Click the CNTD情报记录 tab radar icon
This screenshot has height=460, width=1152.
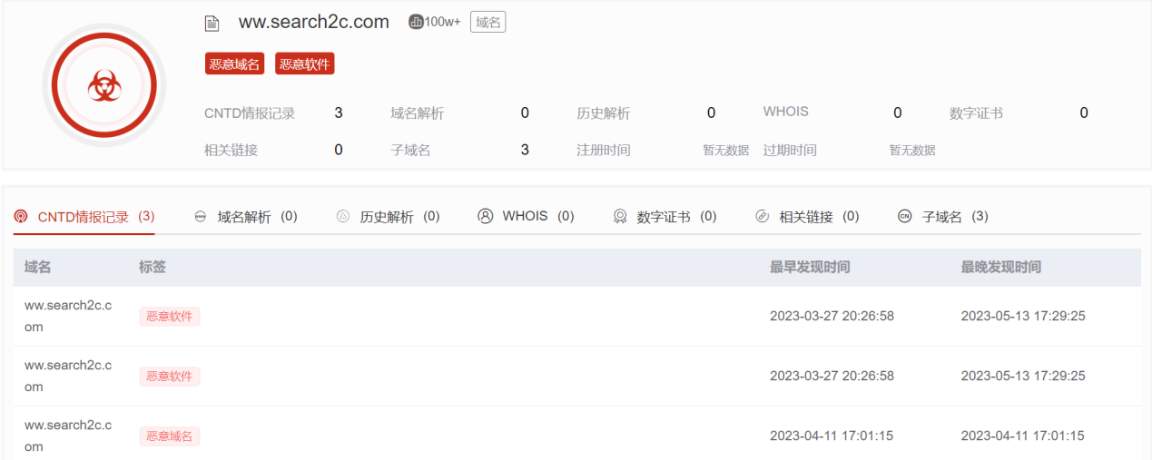pos(21,217)
